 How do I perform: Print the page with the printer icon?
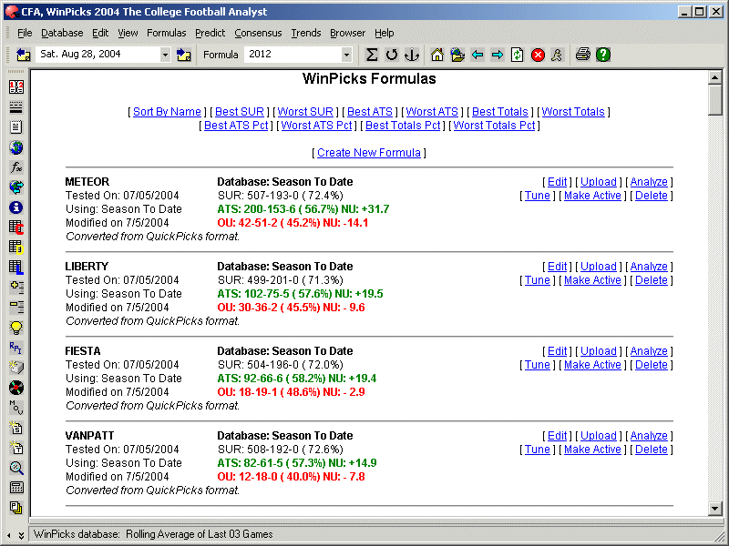click(582, 55)
